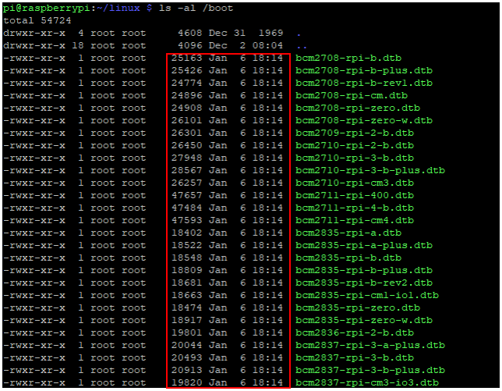502x391 pixels.
Task: Select file name bcm2711-rpi-4-b.dtb
Action: 355,208
